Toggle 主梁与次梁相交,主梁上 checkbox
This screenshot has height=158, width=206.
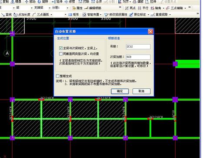point(61,48)
